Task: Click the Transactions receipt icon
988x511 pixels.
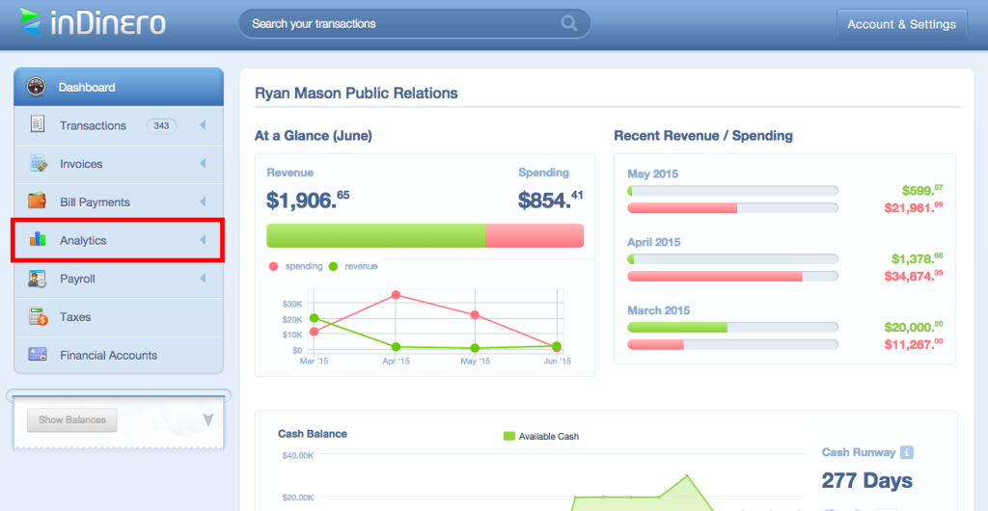Action: pyautogui.click(x=38, y=124)
